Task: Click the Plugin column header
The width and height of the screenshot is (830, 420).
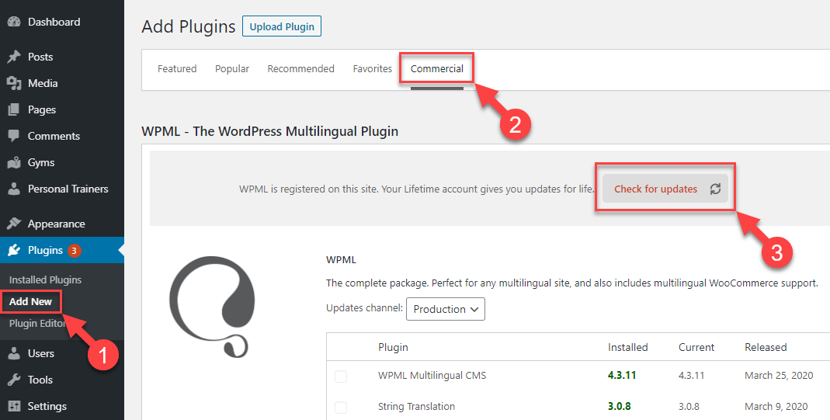Action: (x=393, y=348)
